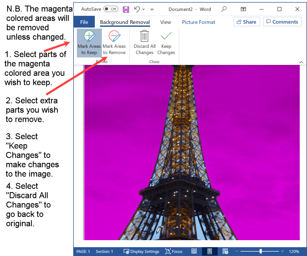Select the Print Layout view
This screenshot has height=256, width=307.
click(x=209, y=251)
